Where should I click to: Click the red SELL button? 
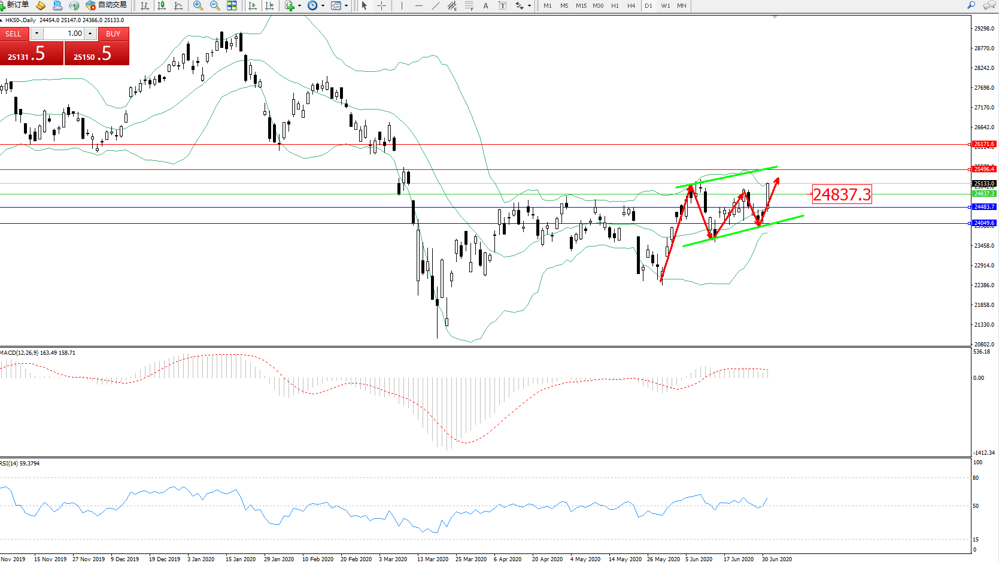tap(14, 34)
